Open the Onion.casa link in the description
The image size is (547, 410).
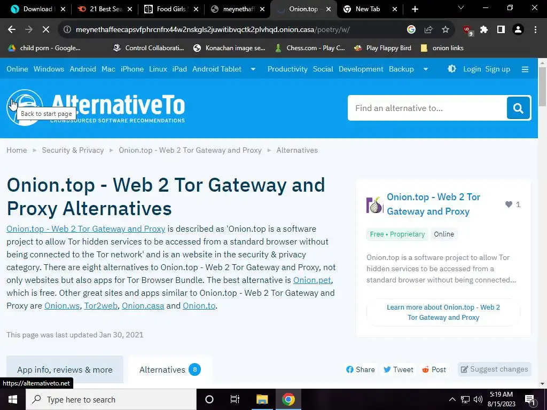(143, 306)
